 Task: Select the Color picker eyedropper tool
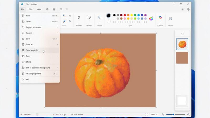click(64, 22)
